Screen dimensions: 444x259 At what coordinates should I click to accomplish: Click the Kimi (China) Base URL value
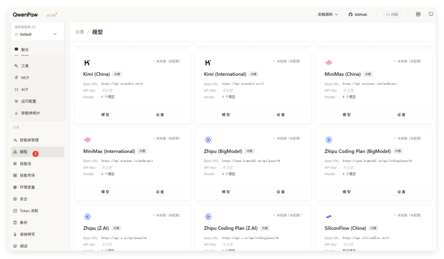[x=122, y=84]
